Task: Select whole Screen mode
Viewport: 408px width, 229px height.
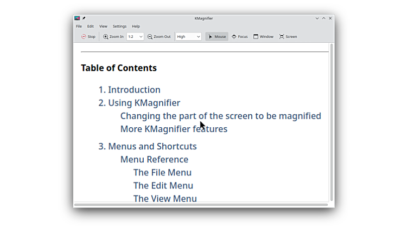Action: (288, 37)
